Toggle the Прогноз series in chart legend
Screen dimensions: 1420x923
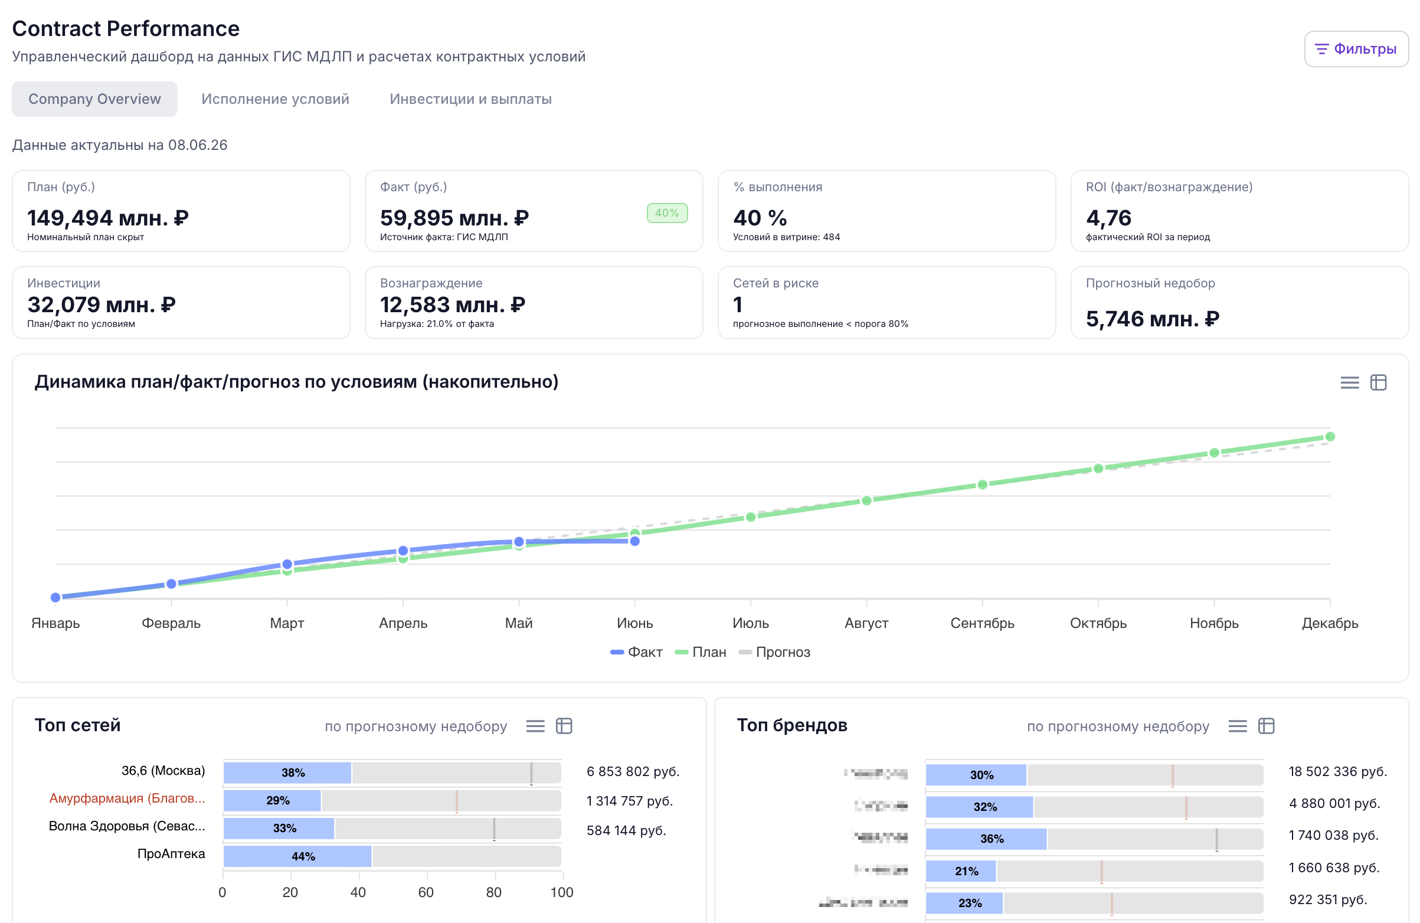pyautogui.click(x=774, y=652)
